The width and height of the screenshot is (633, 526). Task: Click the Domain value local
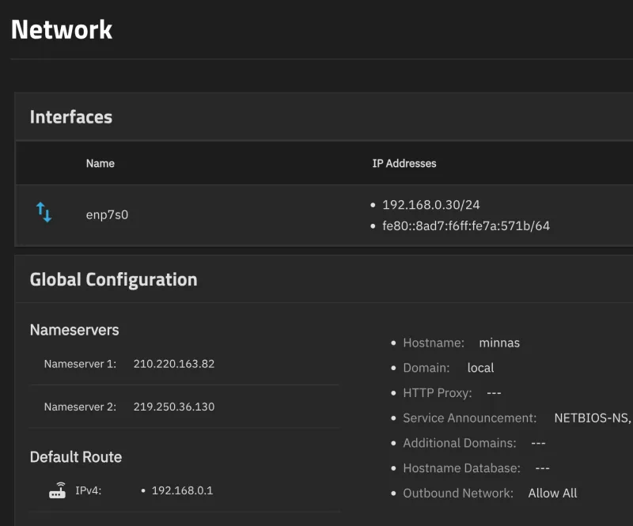point(480,368)
